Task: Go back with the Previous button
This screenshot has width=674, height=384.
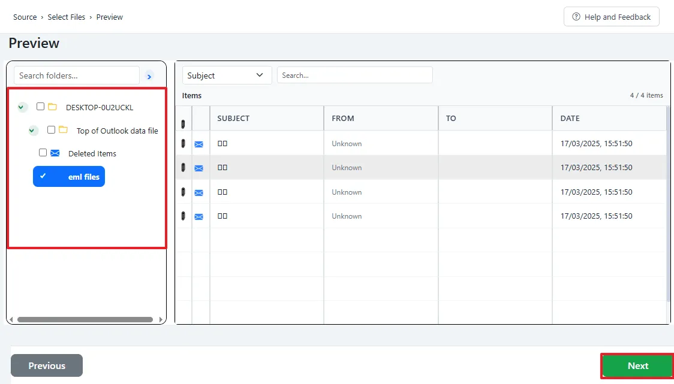Action: coord(47,365)
